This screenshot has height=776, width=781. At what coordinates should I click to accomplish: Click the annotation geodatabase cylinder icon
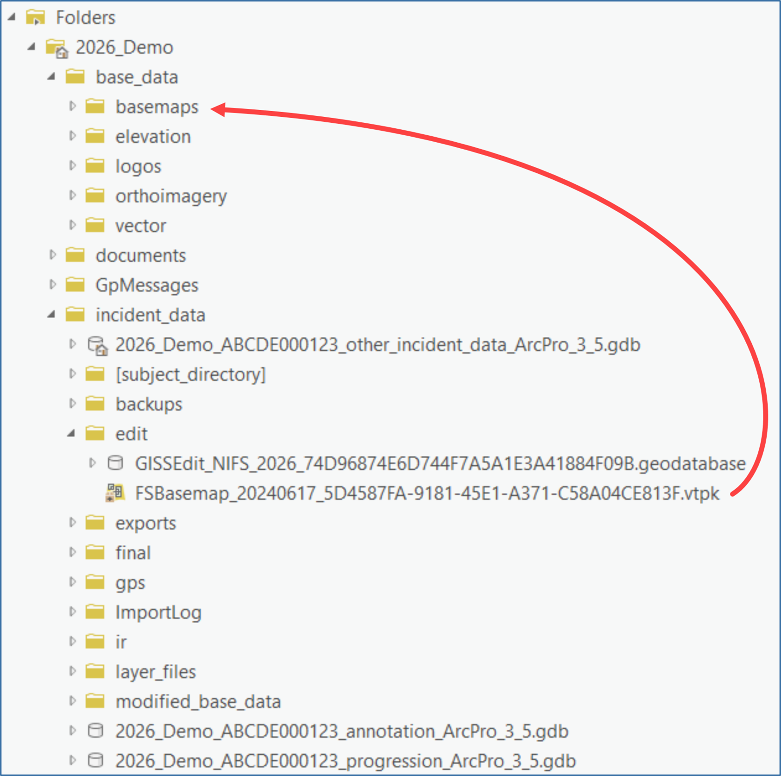click(95, 731)
